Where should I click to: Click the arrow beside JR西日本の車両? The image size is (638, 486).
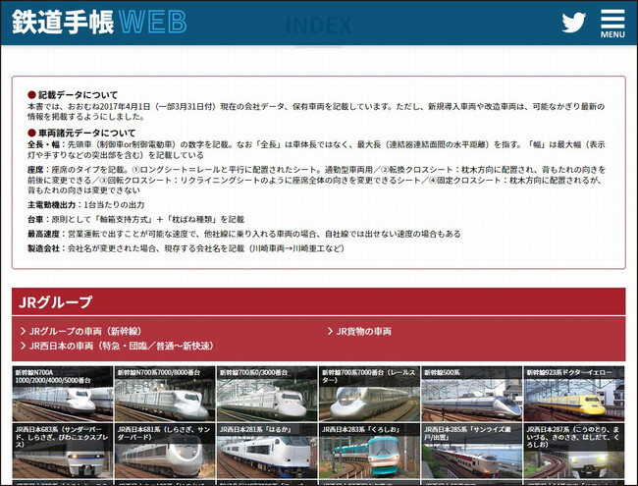[x=24, y=346]
